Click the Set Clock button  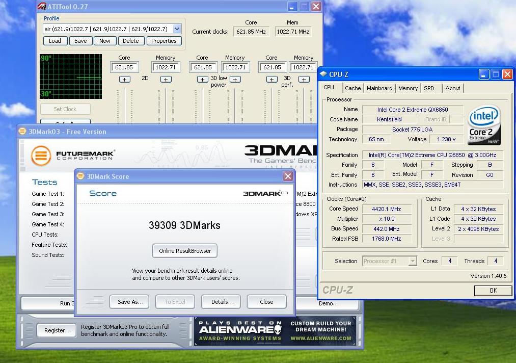click(65, 109)
